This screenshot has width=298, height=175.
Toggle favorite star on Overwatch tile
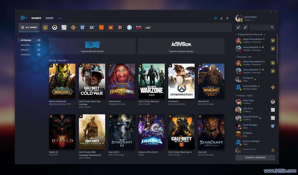click(x=170, y=66)
